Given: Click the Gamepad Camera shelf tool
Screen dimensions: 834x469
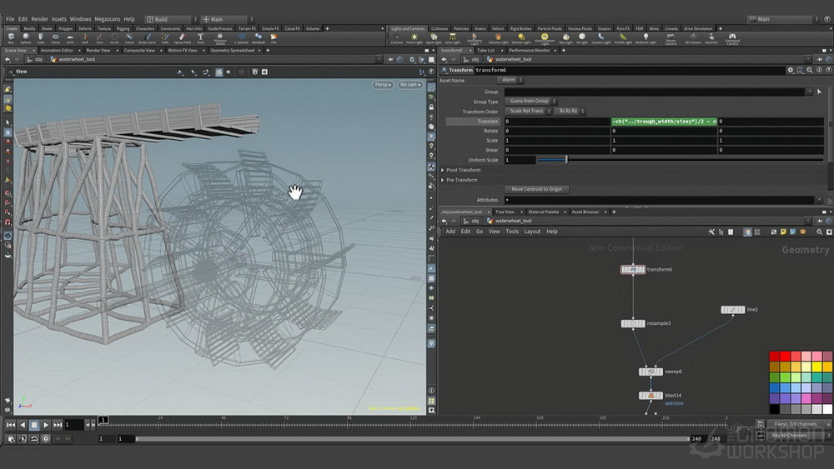Looking at the screenshot, I should click(x=732, y=38).
